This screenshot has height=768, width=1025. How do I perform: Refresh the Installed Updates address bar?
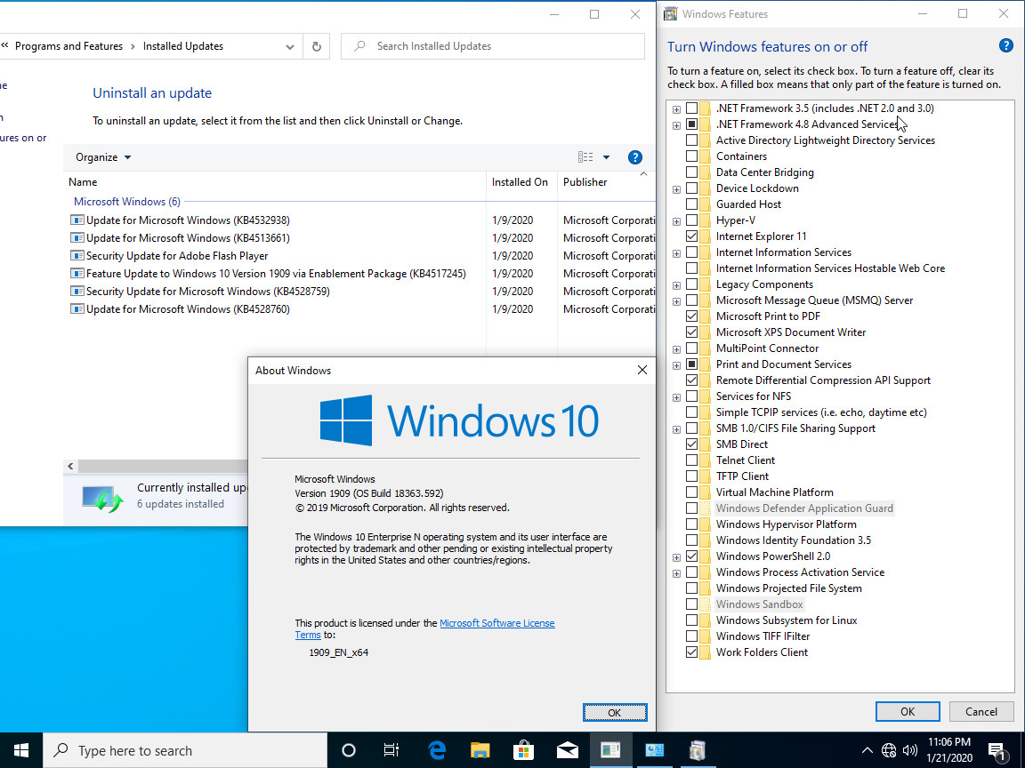317,46
